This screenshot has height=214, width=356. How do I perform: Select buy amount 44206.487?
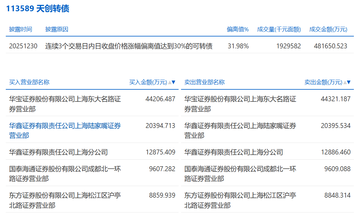160,99
